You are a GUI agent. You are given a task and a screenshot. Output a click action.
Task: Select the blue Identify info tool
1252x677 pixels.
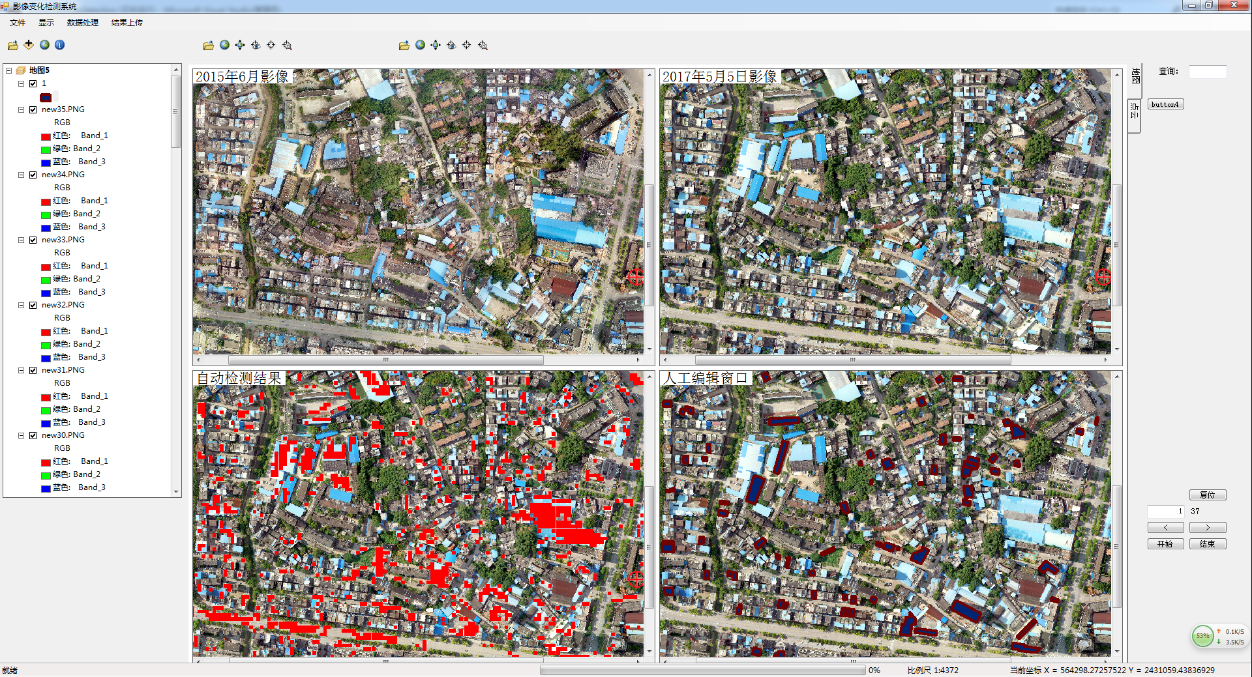pyautogui.click(x=60, y=45)
